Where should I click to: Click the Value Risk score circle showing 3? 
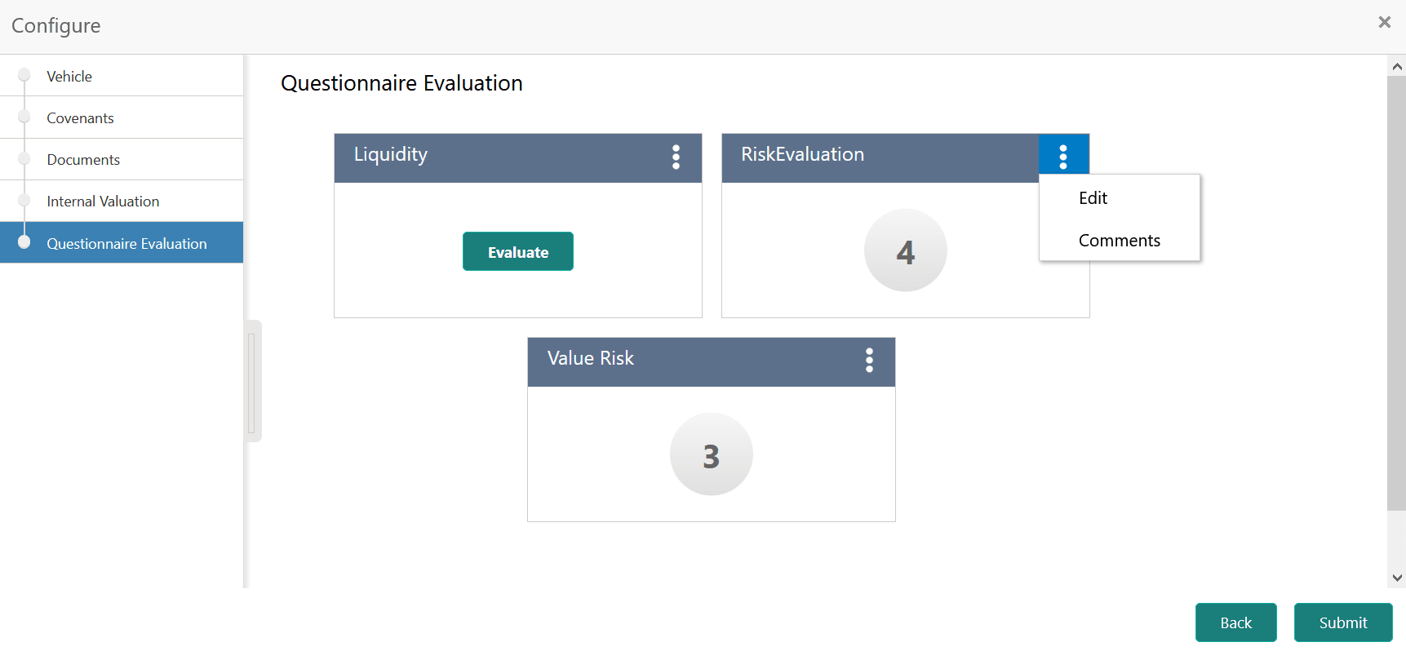click(711, 454)
